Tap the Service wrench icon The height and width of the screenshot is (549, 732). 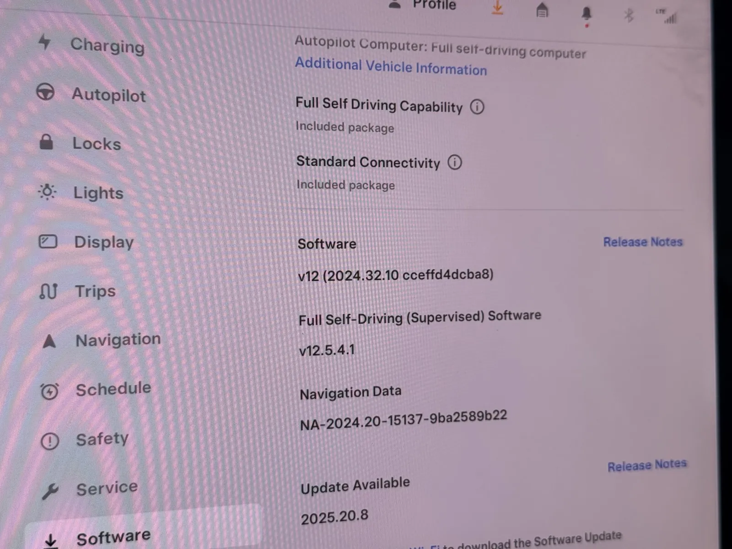[x=50, y=492]
